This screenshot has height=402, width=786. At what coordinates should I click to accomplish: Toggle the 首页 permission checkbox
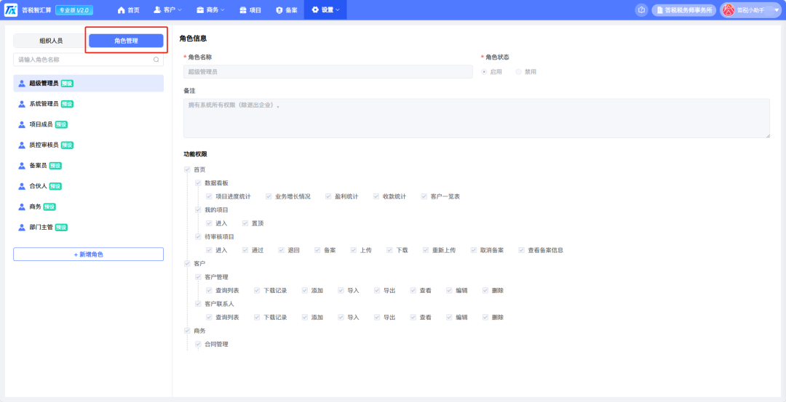[x=188, y=169]
